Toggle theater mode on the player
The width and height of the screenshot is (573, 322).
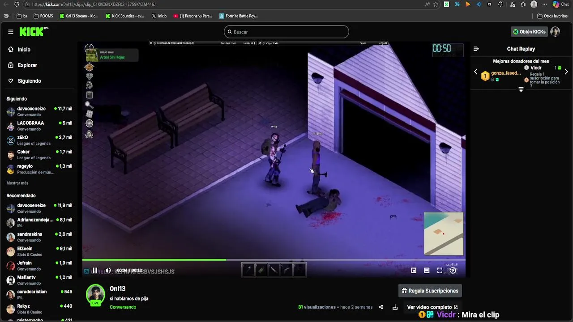click(427, 271)
